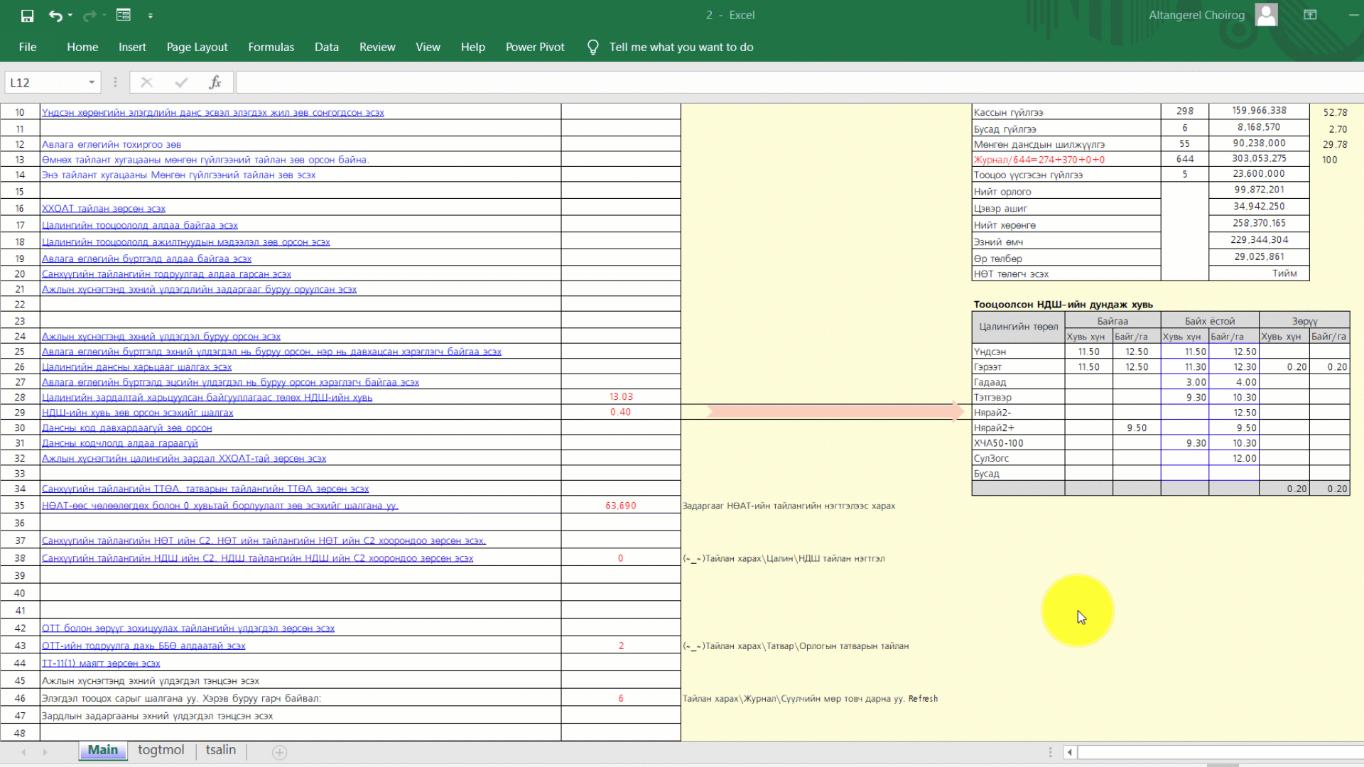
Task: Click the Enter checkmark in formula bar
Action: tap(181, 82)
